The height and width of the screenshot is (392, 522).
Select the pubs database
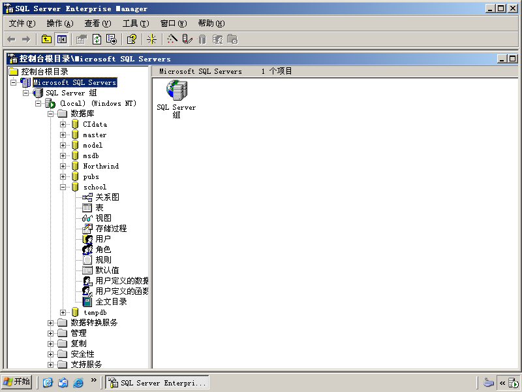click(x=91, y=176)
